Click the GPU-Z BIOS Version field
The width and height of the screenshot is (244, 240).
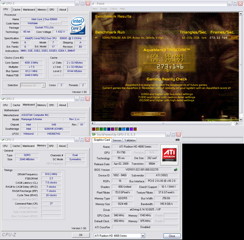click(142, 170)
